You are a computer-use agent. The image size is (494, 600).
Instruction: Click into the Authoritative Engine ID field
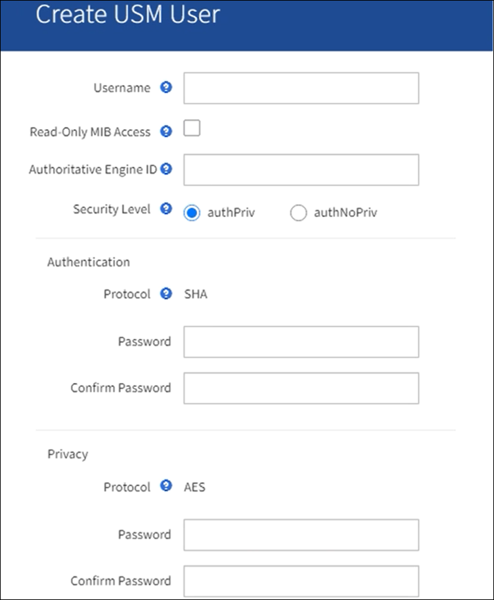[x=301, y=170]
